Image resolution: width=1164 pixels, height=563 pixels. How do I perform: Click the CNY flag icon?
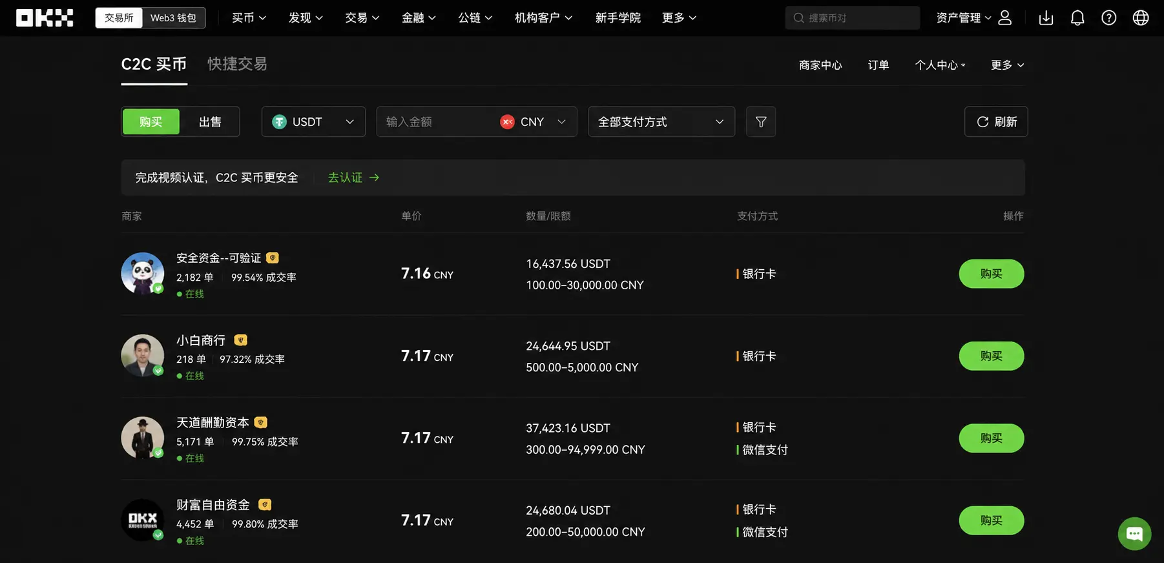pos(507,121)
